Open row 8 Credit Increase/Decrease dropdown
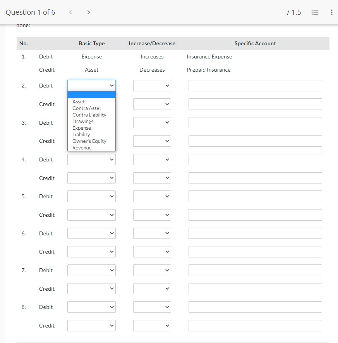The image size is (338, 343). pyautogui.click(x=152, y=326)
